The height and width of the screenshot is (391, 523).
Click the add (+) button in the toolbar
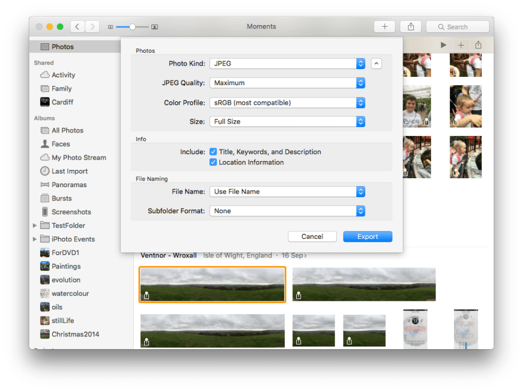click(384, 26)
